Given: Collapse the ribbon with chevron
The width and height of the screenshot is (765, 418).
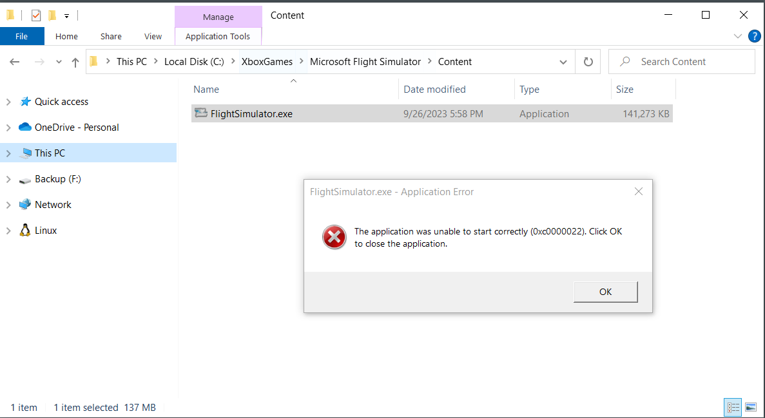Looking at the screenshot, I should coord(738,36).
